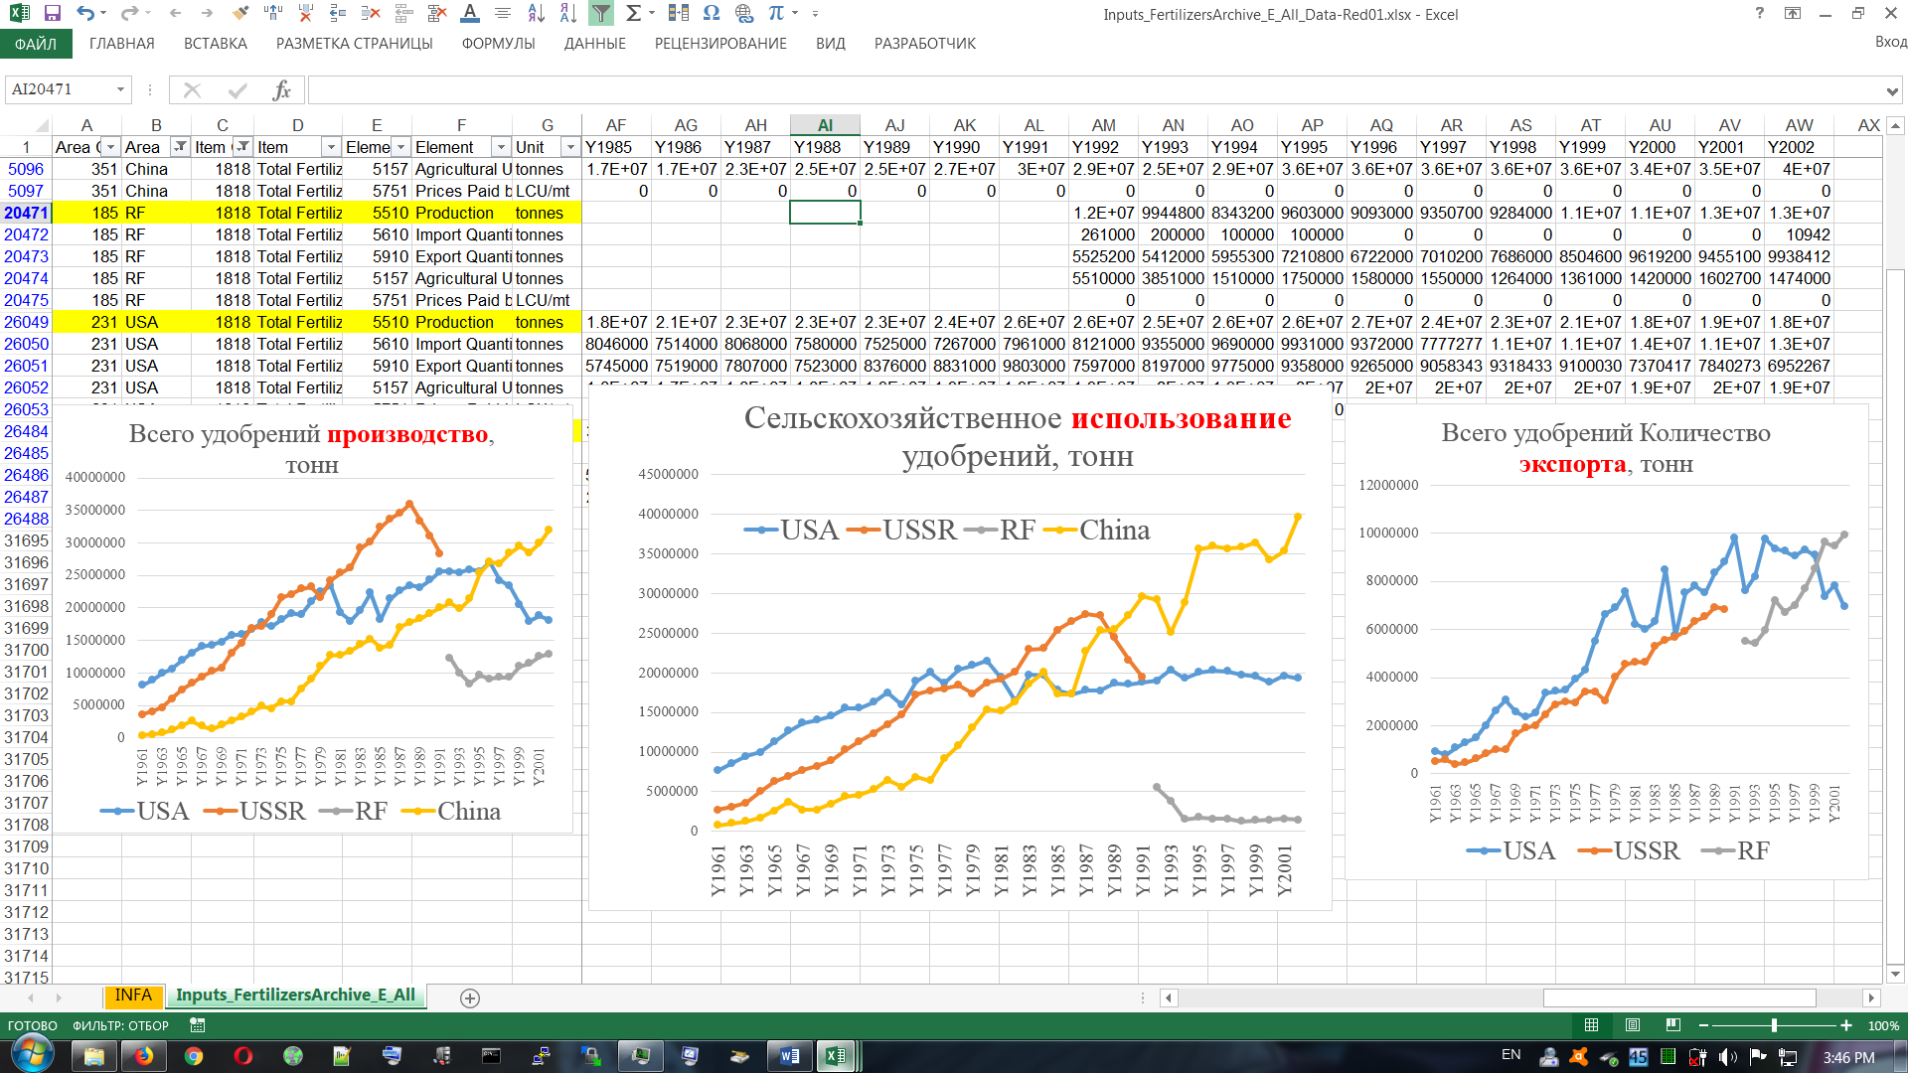This screenshot has width=1908, height=1073.
Task: Switch to the INFA sheet tab
Action: 132,996
